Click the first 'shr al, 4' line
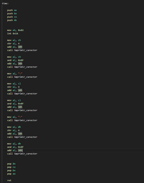Viewport: 144px width, 183px height. point(13,43)
